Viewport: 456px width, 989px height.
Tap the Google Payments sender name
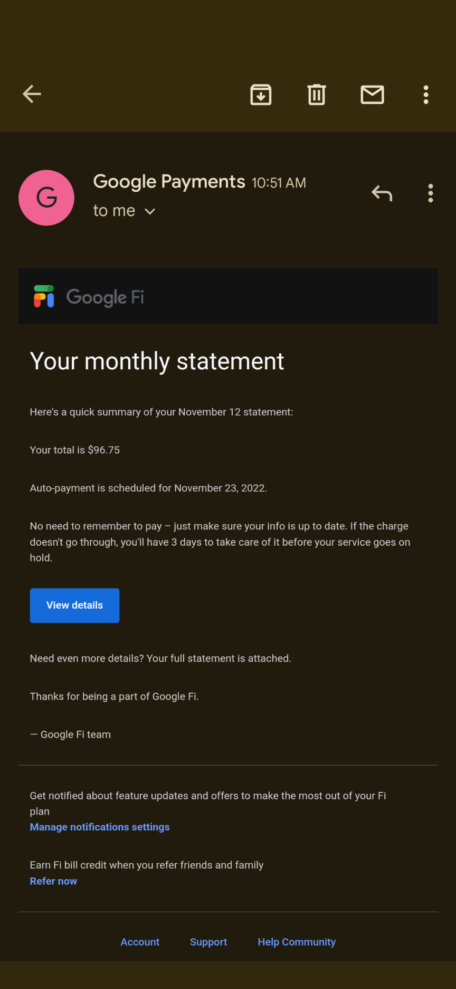169,182
